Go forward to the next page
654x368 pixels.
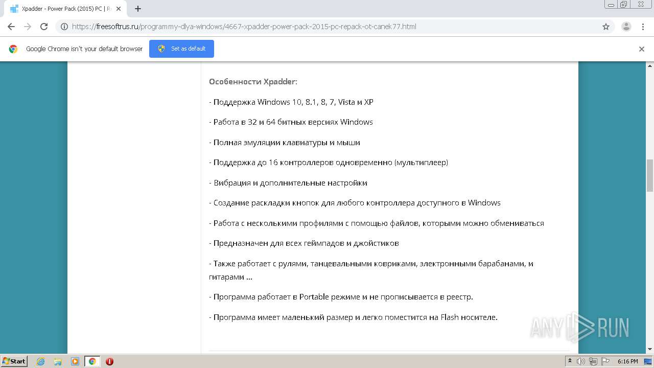point(28,27)
